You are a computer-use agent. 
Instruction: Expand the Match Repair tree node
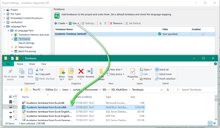pos(12,47)
